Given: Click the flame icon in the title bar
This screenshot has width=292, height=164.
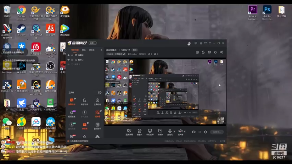Looking at the screenshot, I should 189,43.
